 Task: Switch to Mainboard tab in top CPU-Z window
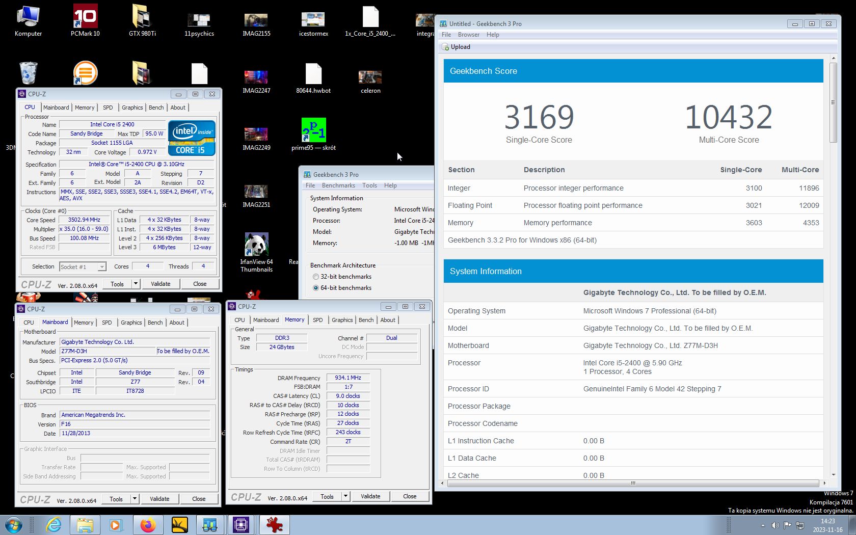56,108
